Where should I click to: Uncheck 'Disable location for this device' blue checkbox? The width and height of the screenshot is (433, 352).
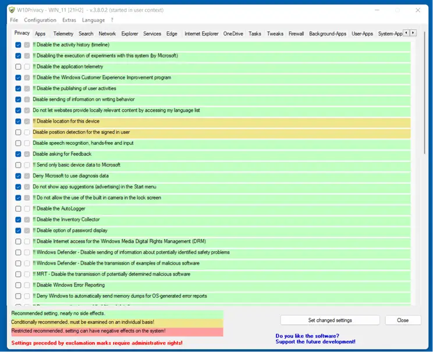(x=18, y=121)
